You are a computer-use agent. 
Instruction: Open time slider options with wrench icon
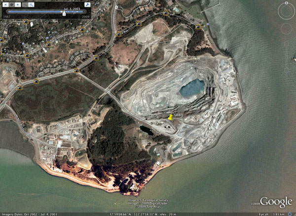coord(87,4)
